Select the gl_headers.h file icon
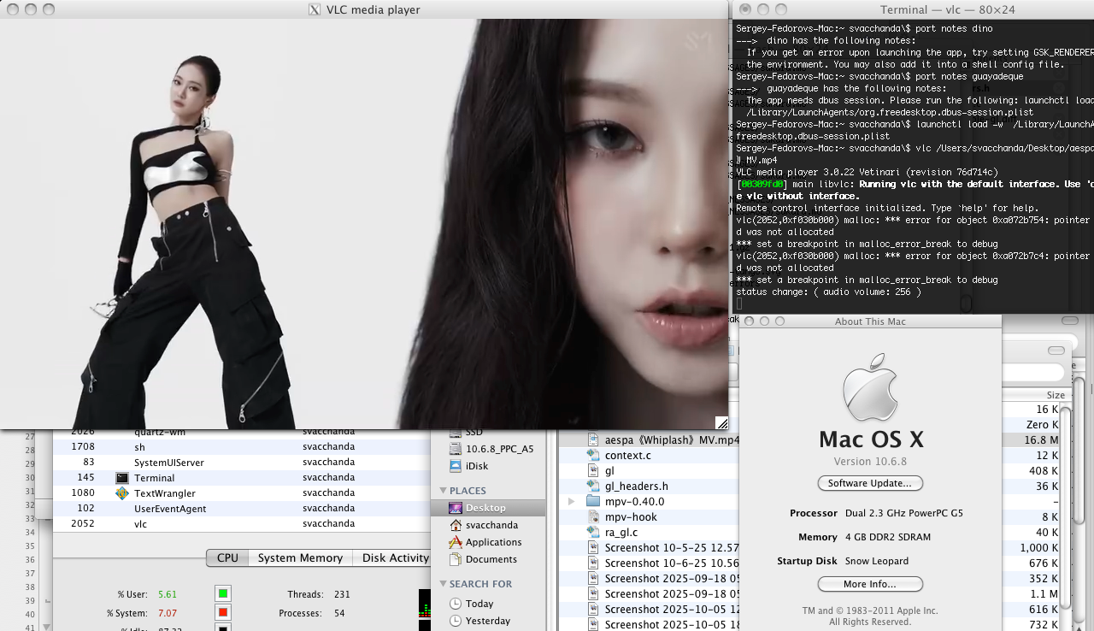1094x631 pixels. click(594, 486)
